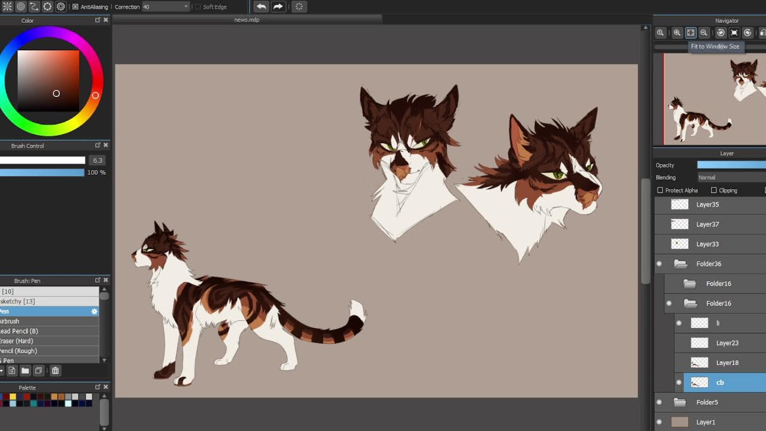Toggle visibility of Layer1
This screenshot has height=431, width=766.
pyautogui.click(x=659, y=422)
